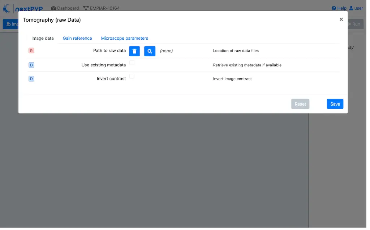Click the red R badge beside Path to raw data
Image resolution: width=370 pixels, height=230 pixels.
[x=31, y=51]
